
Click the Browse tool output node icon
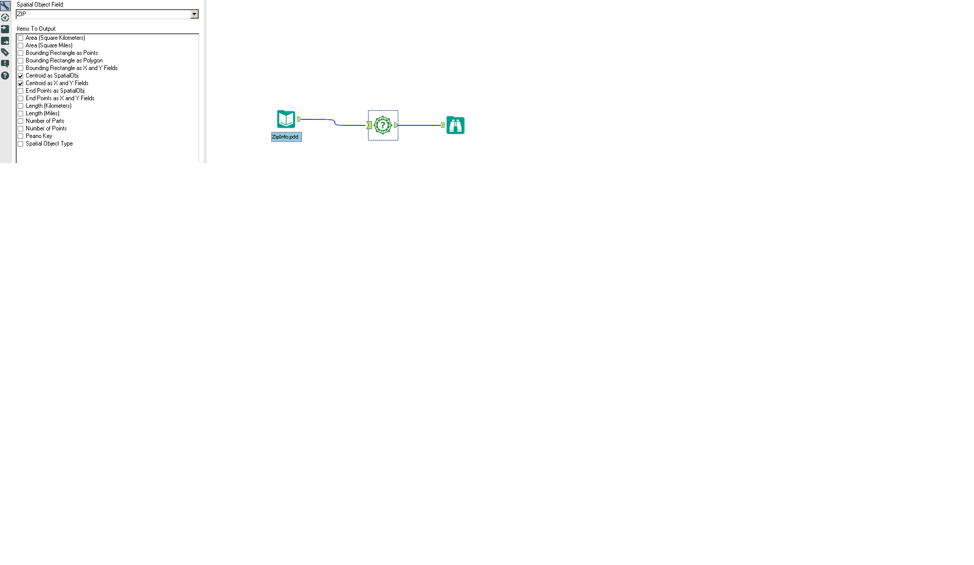pyautogui.click(x=455, y=124)
